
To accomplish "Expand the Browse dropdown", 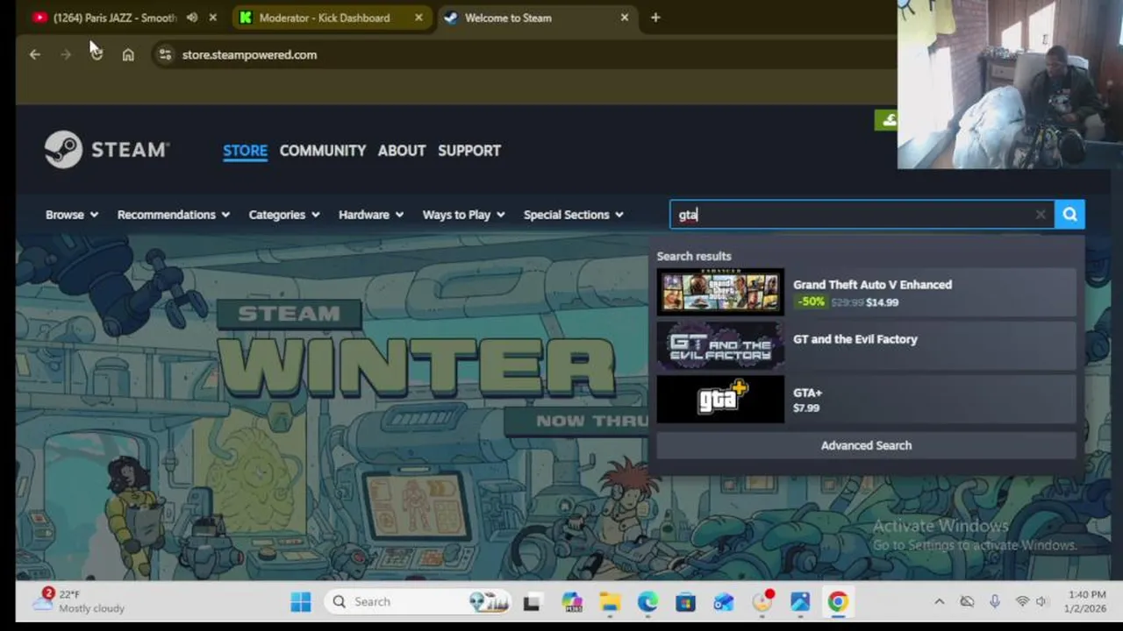I will pos(72,215).
